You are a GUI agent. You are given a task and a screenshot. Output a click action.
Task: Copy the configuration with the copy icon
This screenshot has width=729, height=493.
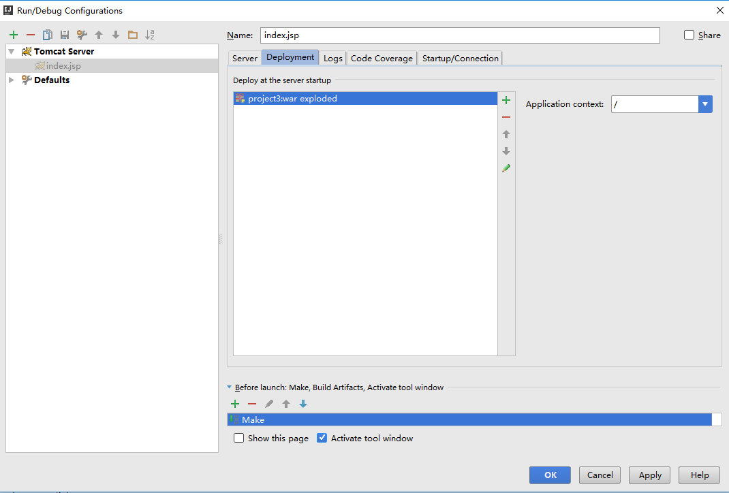point(48,35)
